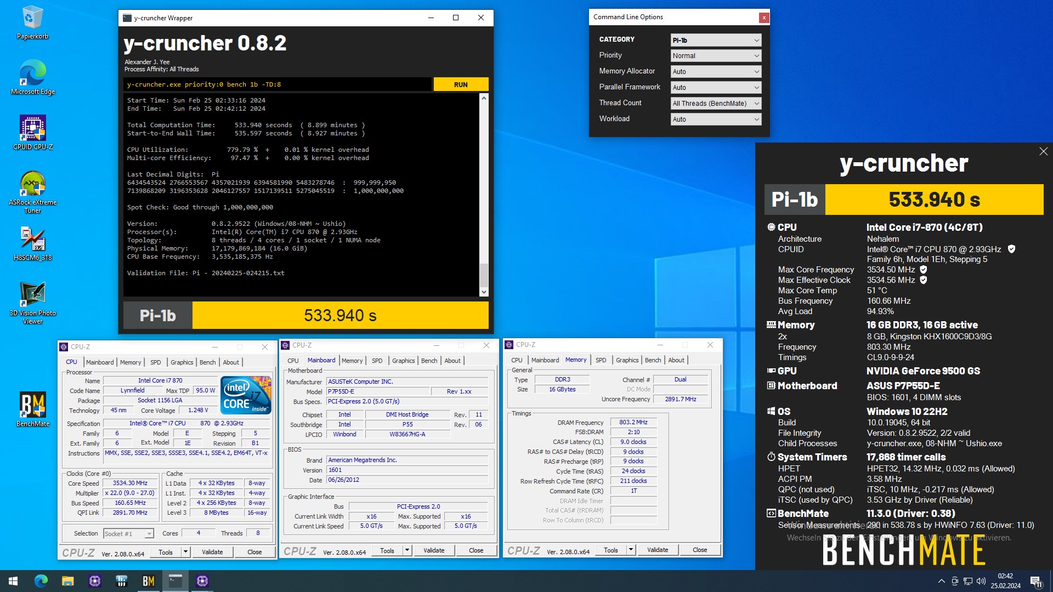The width and height of the screenshot is (1053, 592).
Task: Open BenchMate desktop shortcut
Action: (x=32, y=409)
